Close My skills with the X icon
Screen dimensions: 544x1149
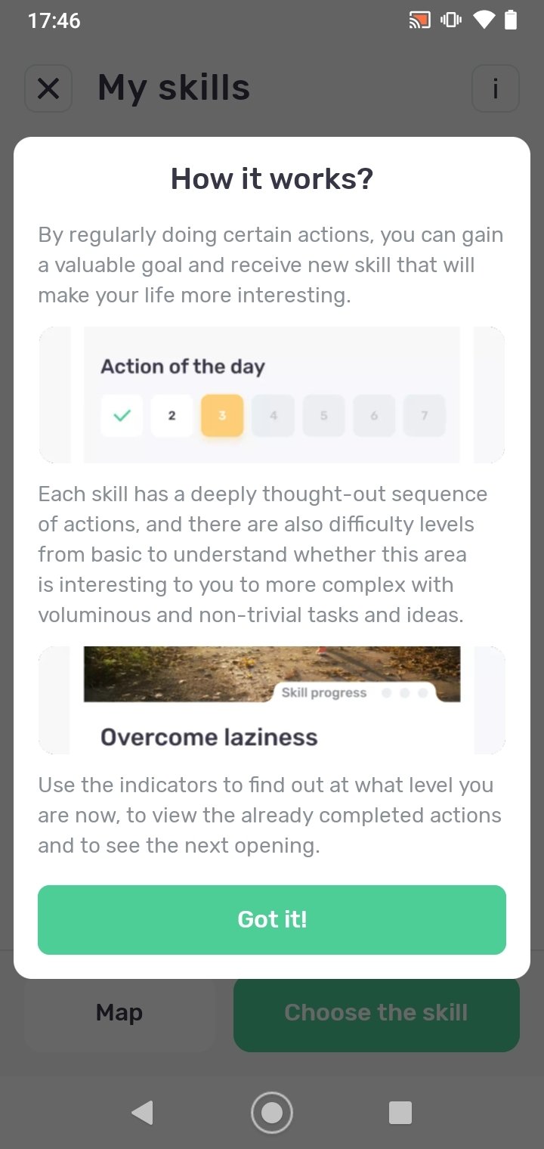tap(48, 89)
